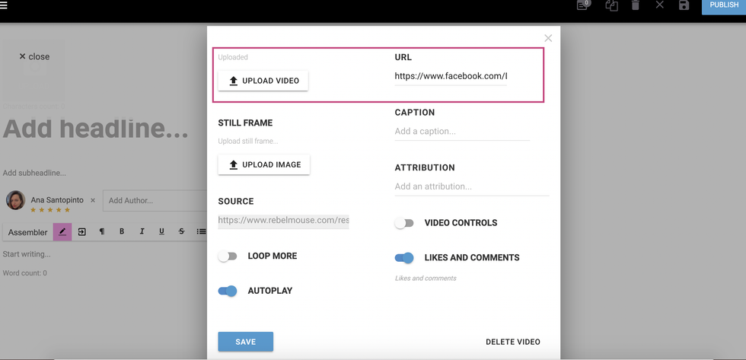Click Delete Video in the dialog
Image resolution: width=746 pixels, height=360 pixels.
512,342
